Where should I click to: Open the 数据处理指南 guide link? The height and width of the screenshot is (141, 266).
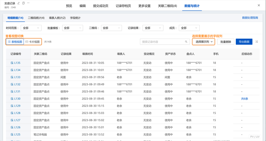[x=250, y=18]
